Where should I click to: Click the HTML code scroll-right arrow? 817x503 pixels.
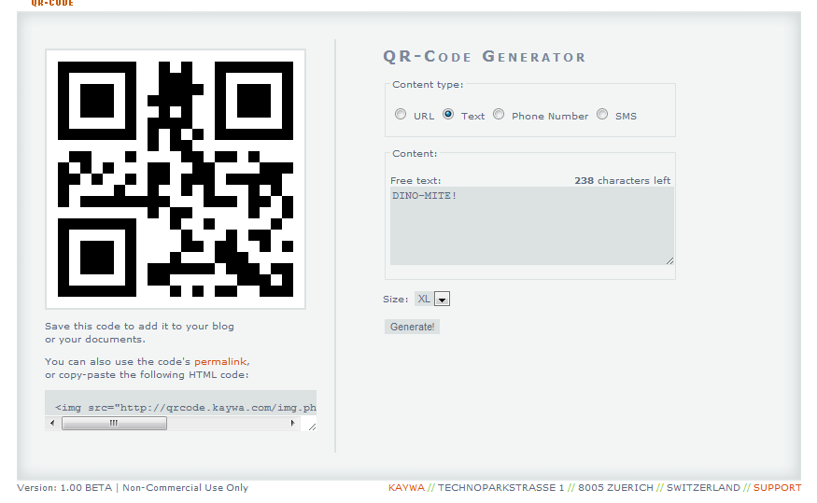point(293,424)
